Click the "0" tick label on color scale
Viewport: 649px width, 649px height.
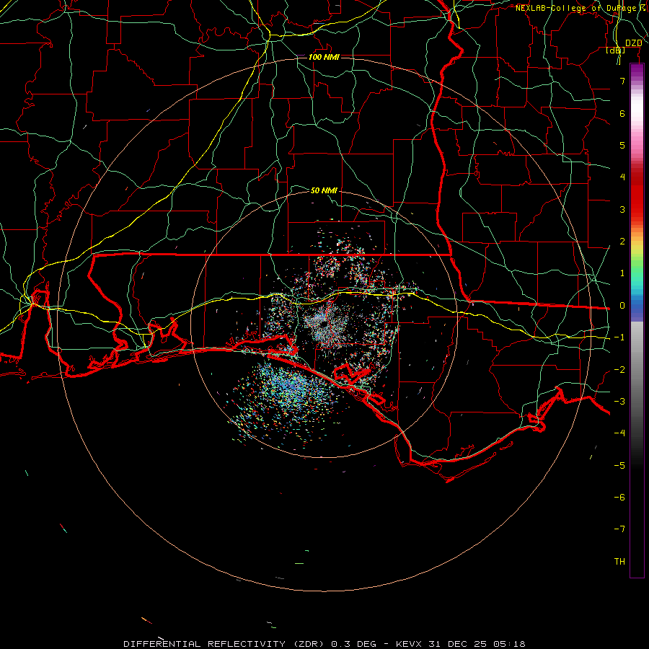point(622,306)
